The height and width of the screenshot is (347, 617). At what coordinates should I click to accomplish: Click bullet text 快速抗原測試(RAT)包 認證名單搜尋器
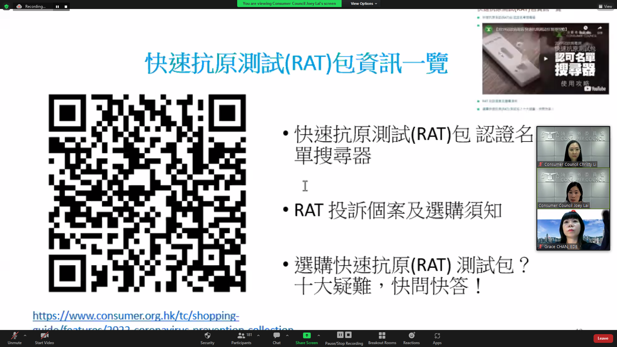pyautogui.click(x=414, y=145)
